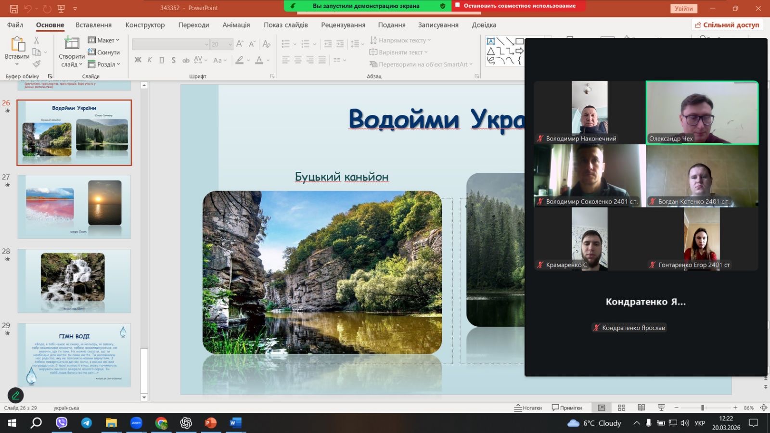Click the Скинути reset slide button
The width and height of the screenshot is (770, 433).
click(104, 52)
